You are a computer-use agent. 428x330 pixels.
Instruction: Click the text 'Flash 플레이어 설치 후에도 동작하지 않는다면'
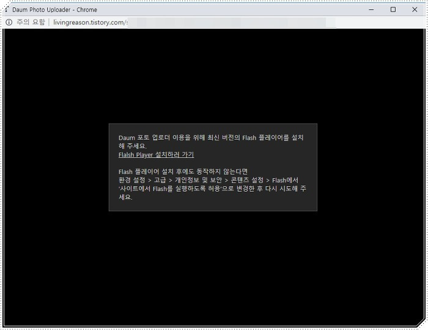point(183,171)
